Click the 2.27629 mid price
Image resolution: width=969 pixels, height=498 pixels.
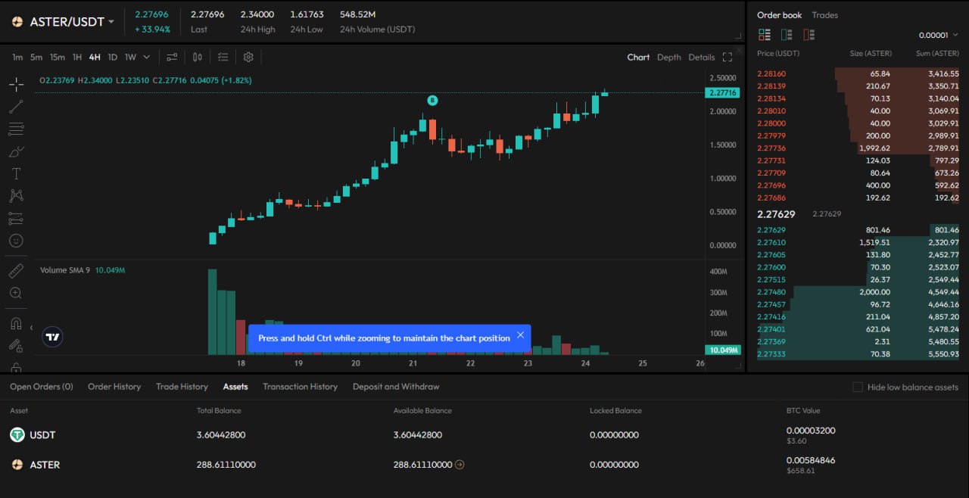[776, 214]
